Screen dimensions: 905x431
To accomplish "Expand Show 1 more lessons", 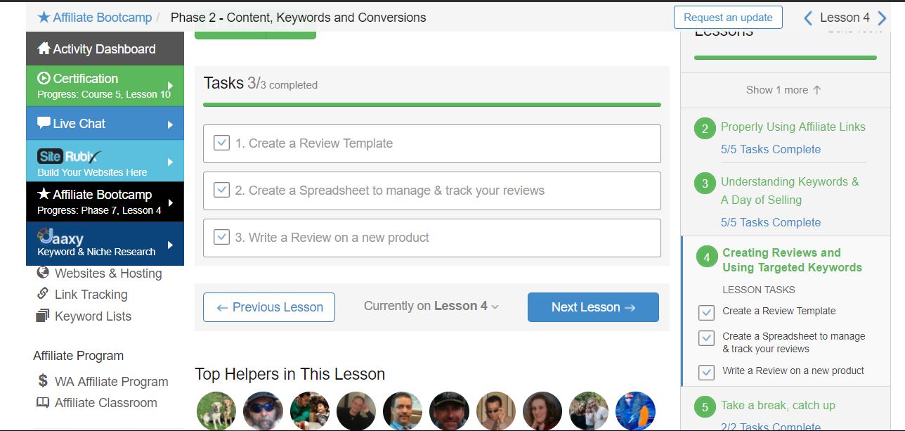I will pos(783,90).
